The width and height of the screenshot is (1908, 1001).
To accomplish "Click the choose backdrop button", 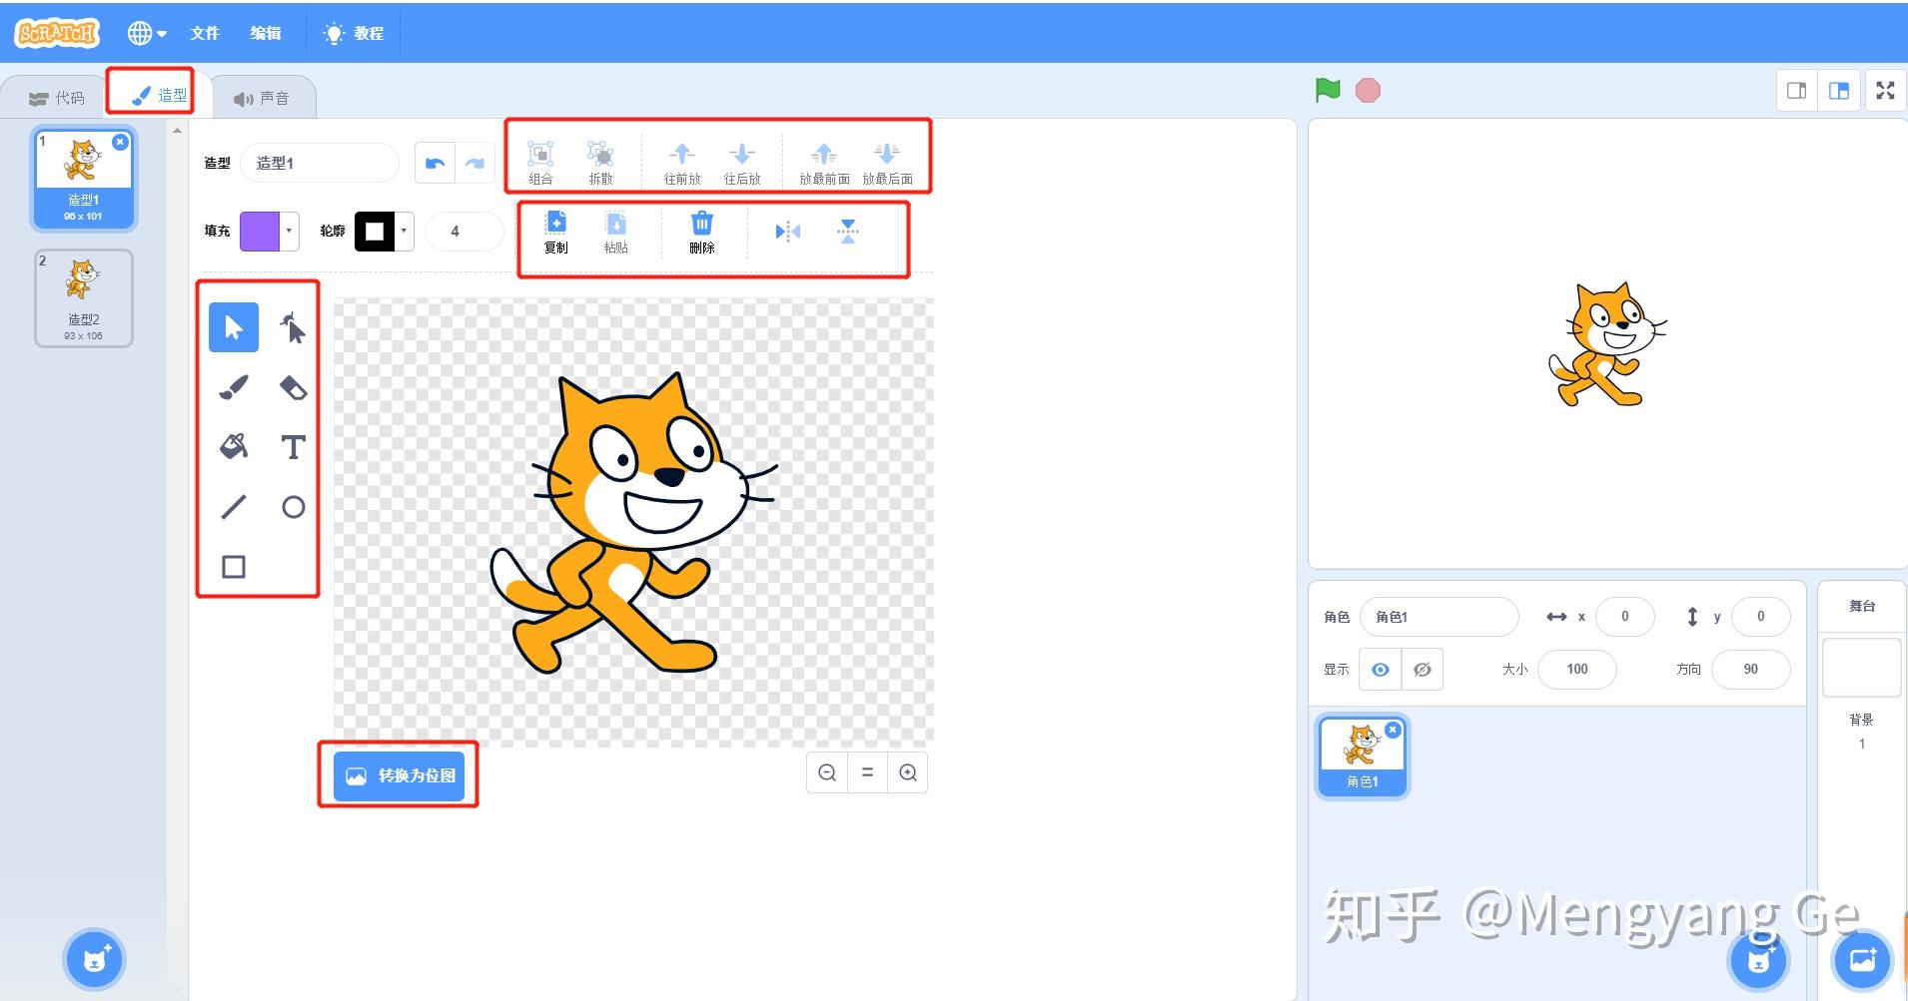I will click(x=1863, y=959).
